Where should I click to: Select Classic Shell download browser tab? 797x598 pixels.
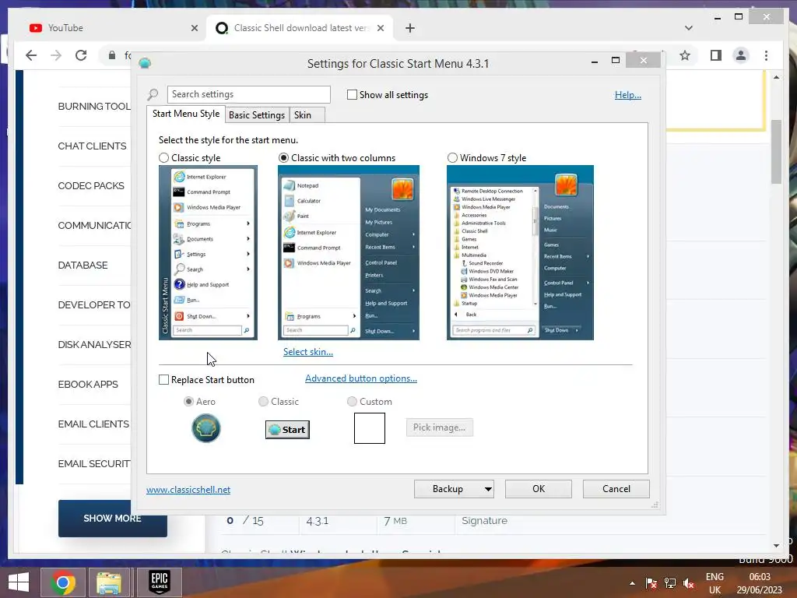(300, 28)
